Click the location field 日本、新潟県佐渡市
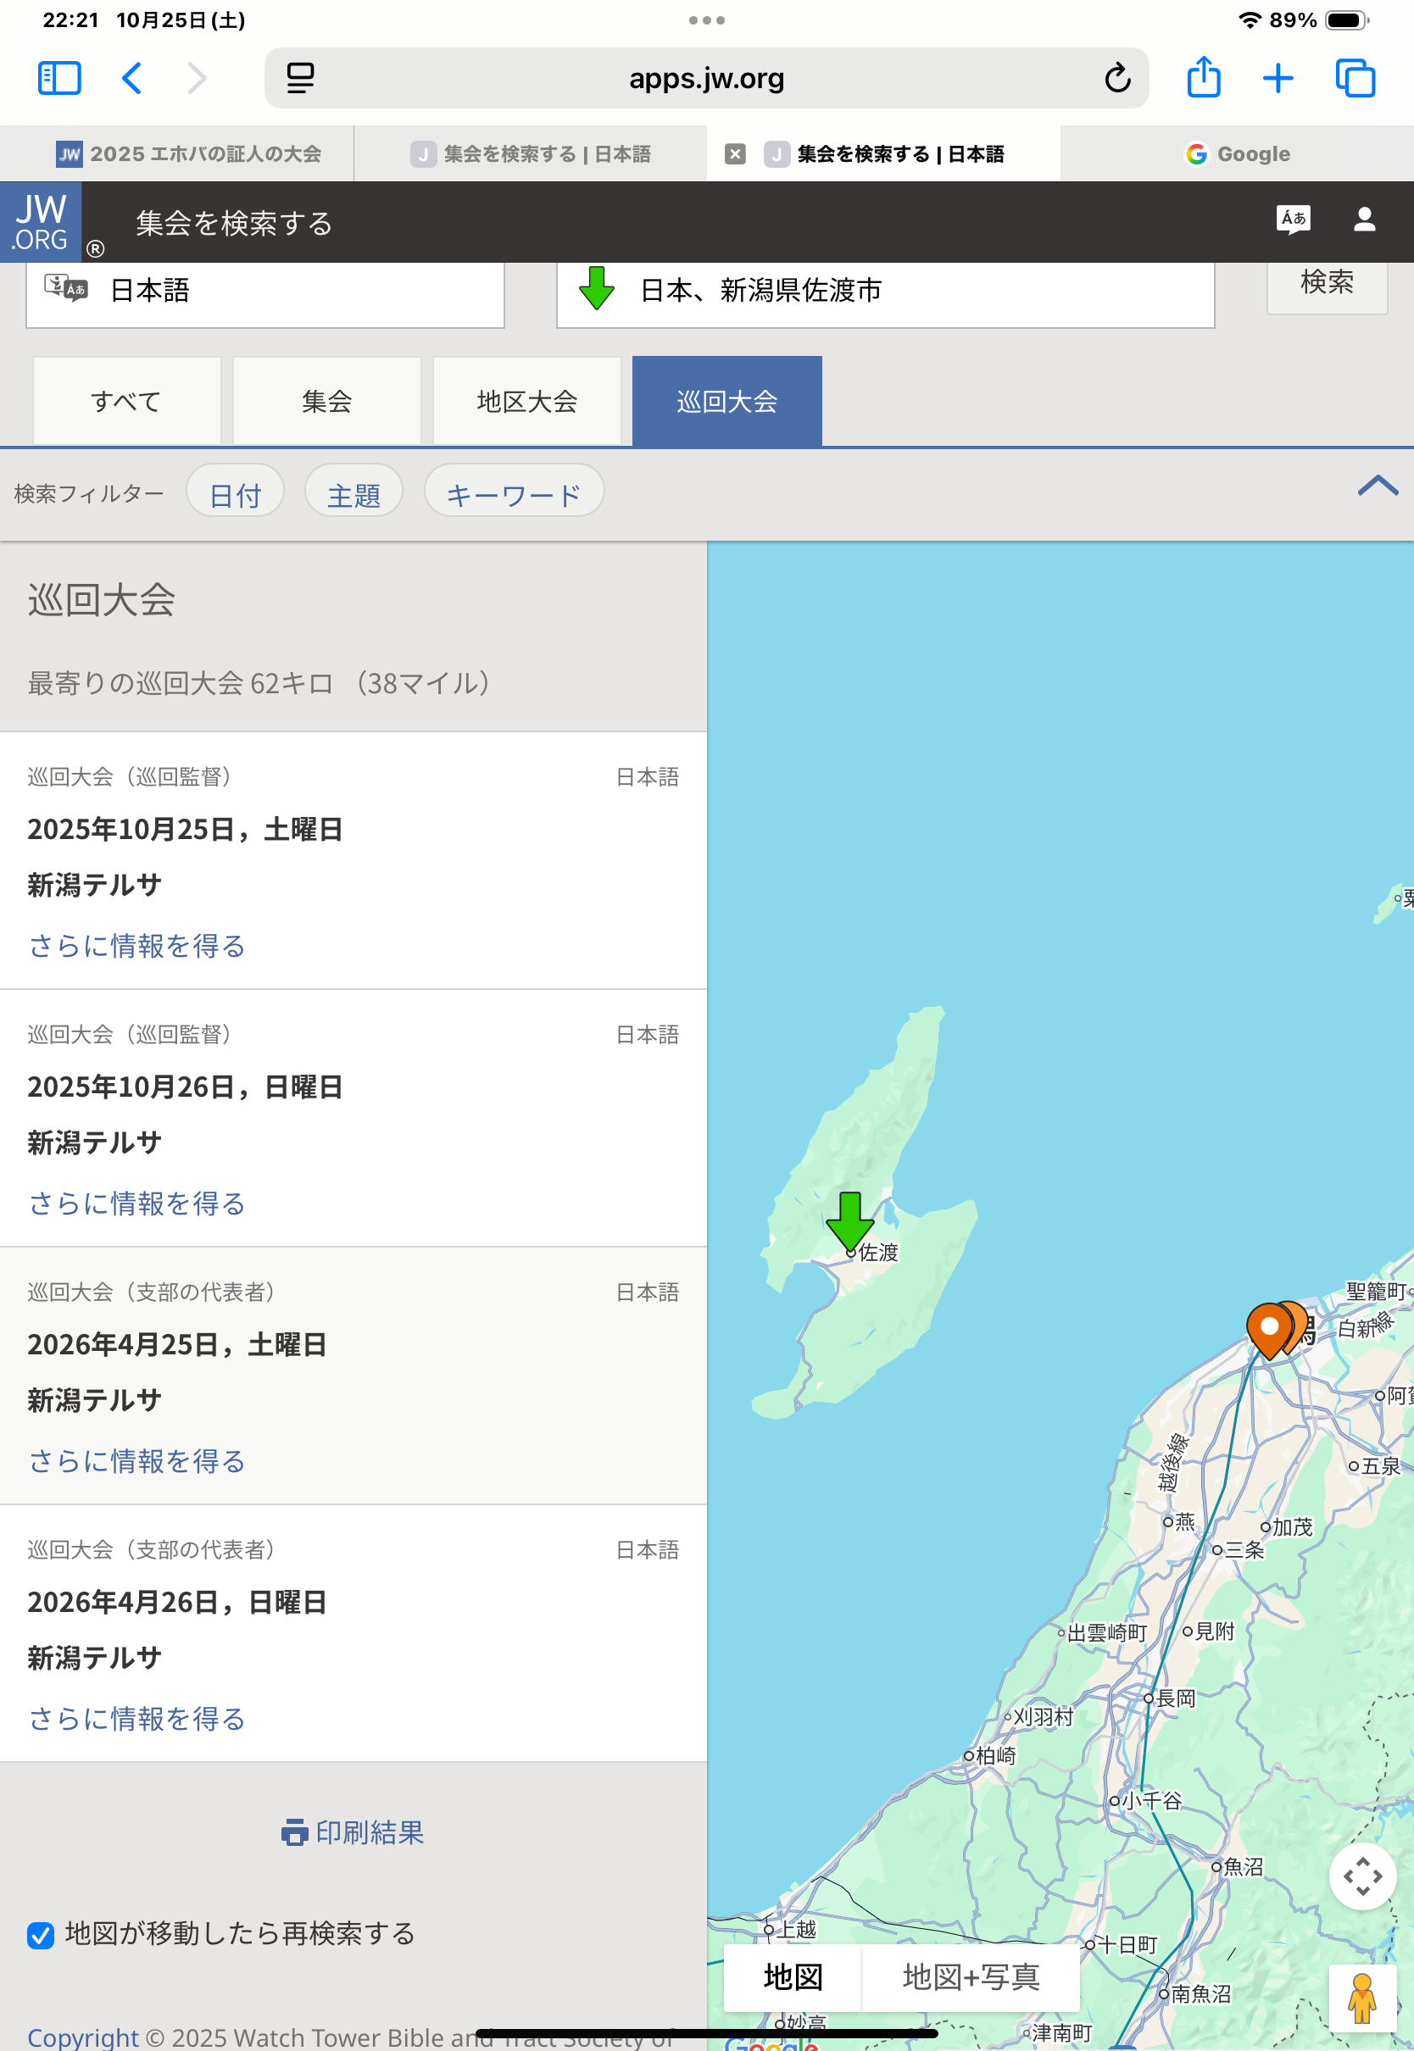Screen dimensions: 1414x2051 tap(884, 291)
